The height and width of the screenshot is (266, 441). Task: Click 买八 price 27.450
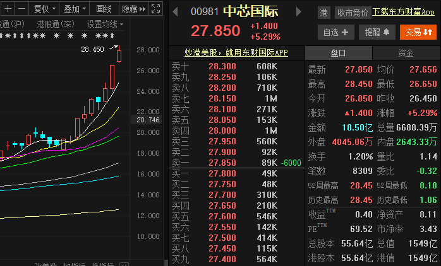pyautogui.click(x=222, y=248)
